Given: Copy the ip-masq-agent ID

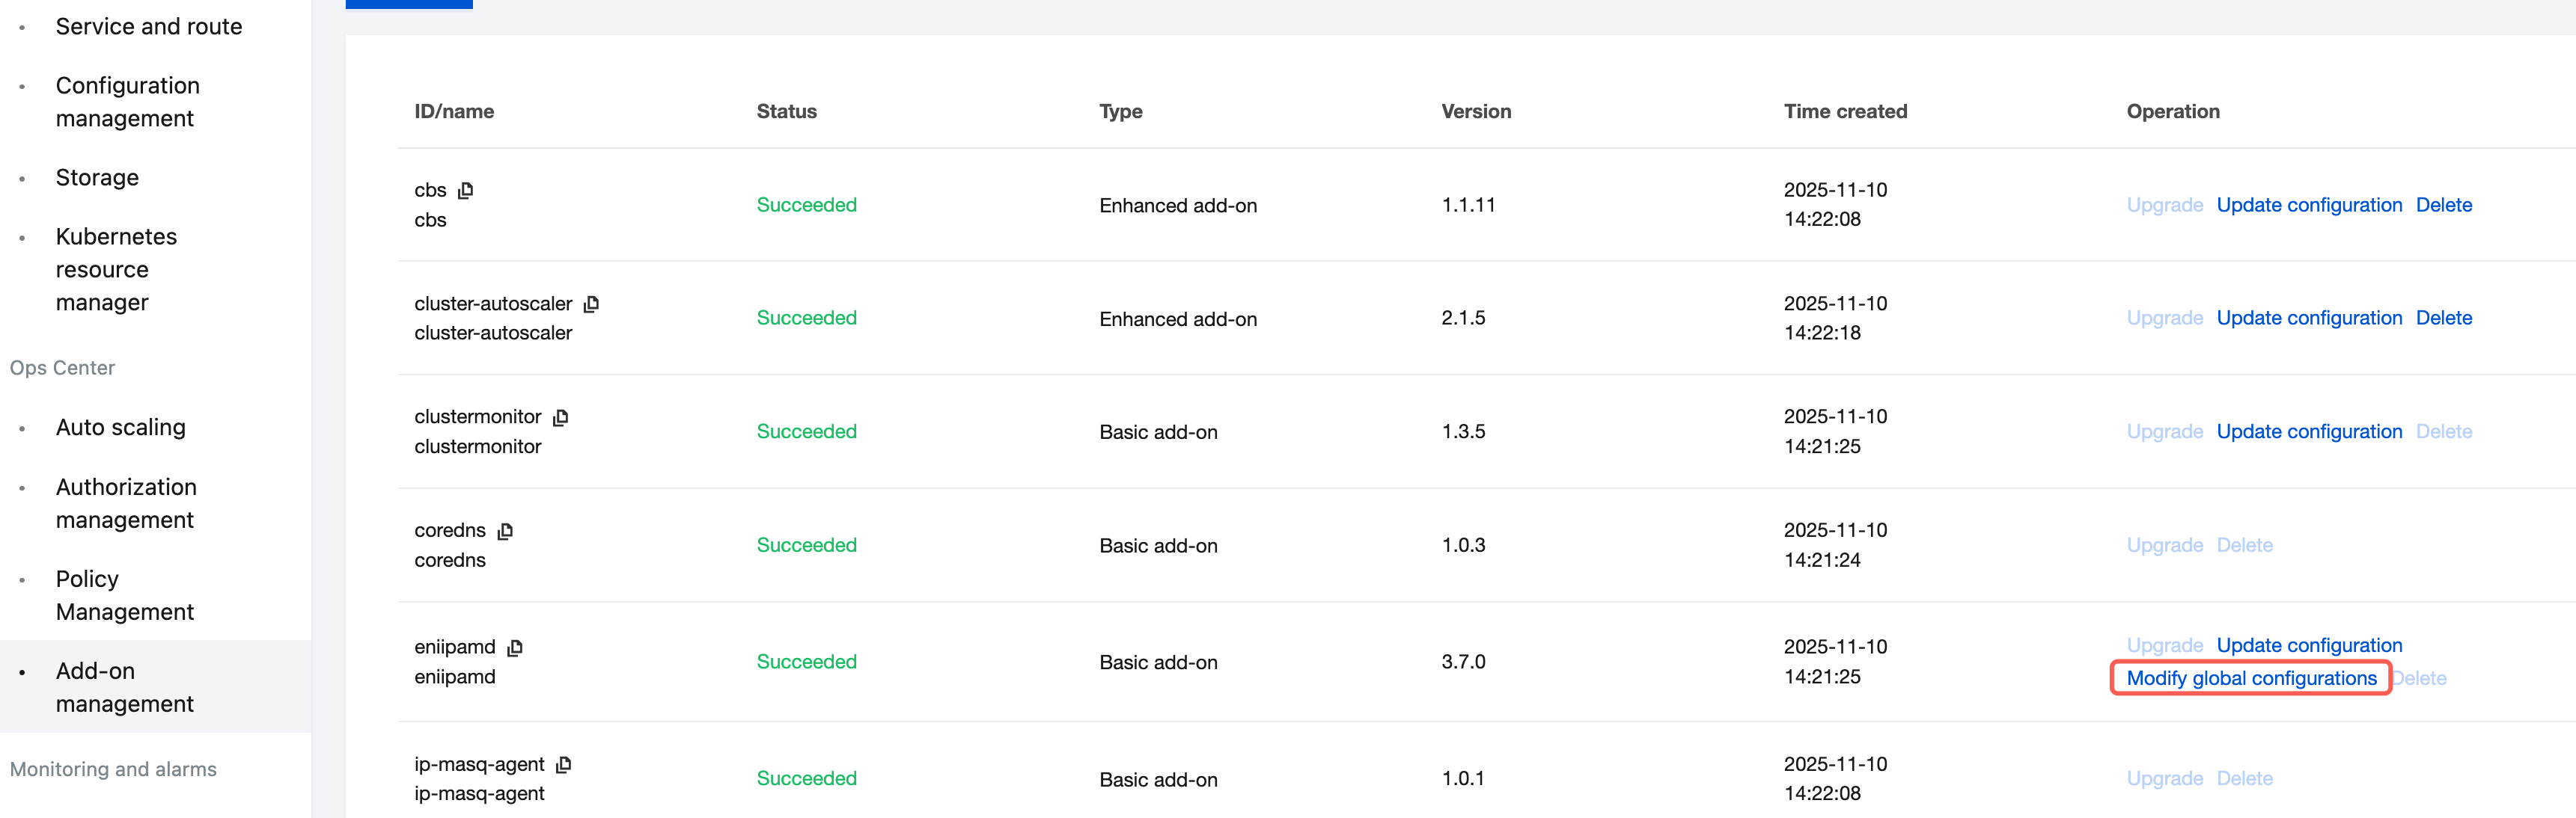Looking at the screenshot, I should tap(564, 764).
